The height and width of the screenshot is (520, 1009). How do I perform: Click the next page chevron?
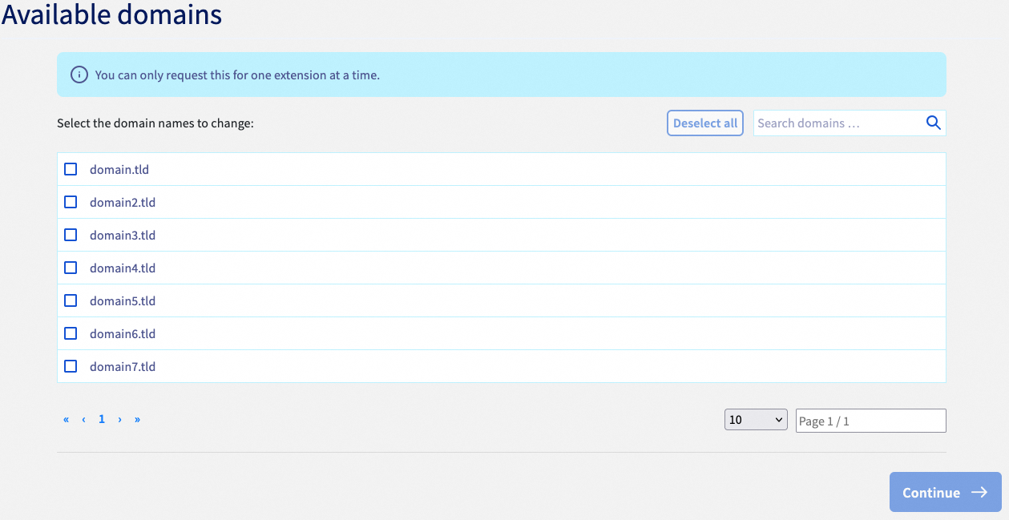pyautogui.click(x=119, y=419)
